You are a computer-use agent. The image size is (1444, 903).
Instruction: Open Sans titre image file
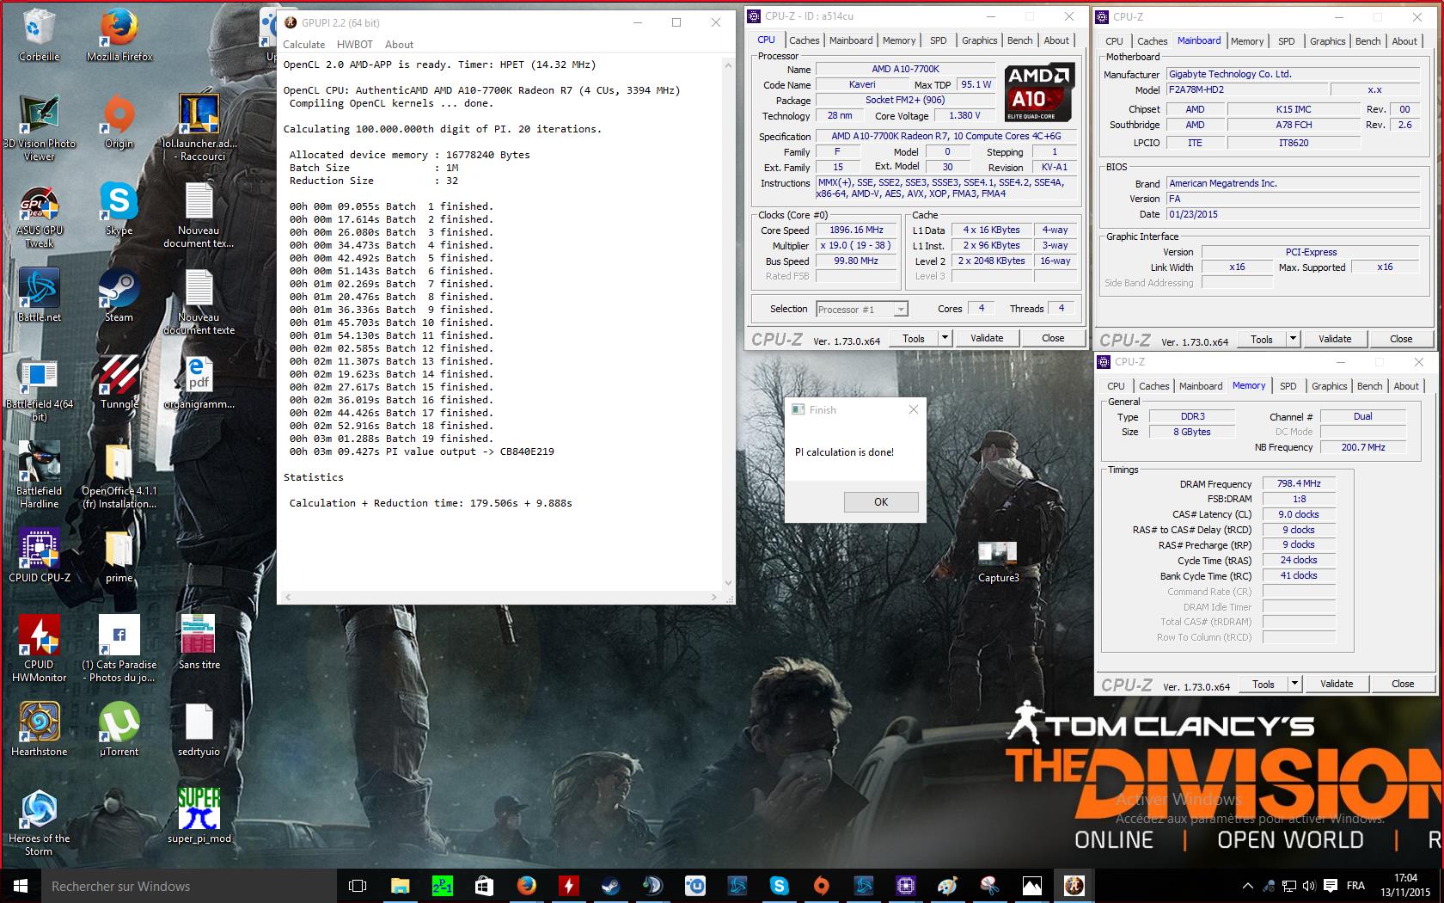[x=199, y=643]
